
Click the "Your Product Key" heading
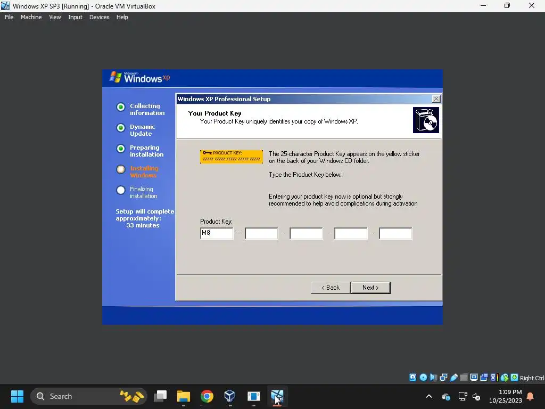[214, 113]
